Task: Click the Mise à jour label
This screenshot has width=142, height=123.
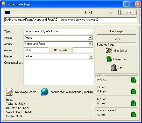Action: point(120,51)
